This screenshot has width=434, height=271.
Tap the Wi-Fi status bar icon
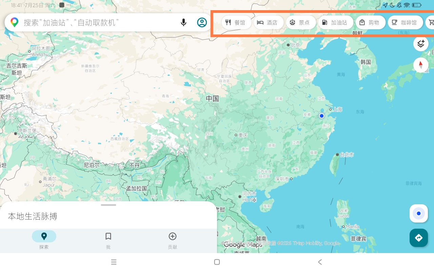(407, 5)
